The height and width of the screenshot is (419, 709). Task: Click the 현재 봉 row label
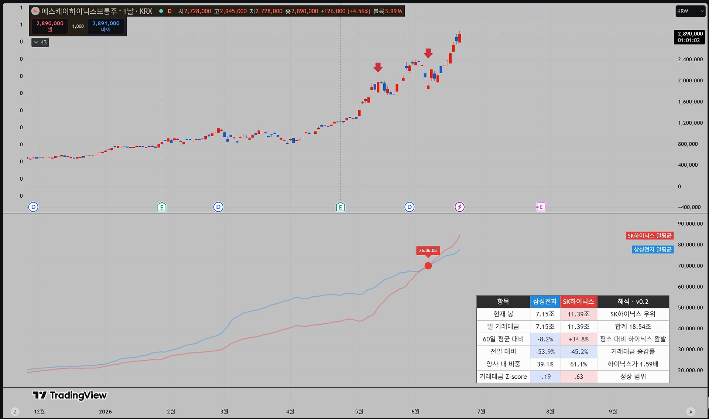[x=503, y=314]
